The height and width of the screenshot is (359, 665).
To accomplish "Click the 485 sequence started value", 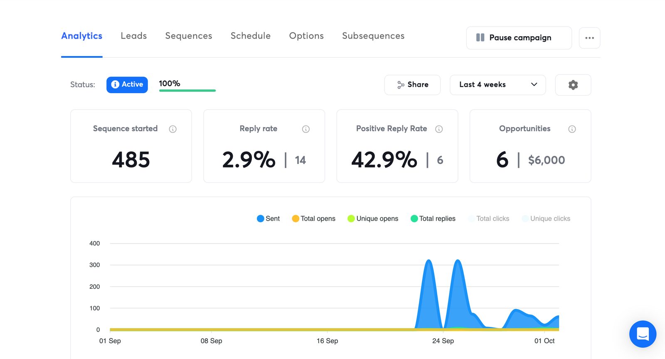I will [x=131, y=160].
